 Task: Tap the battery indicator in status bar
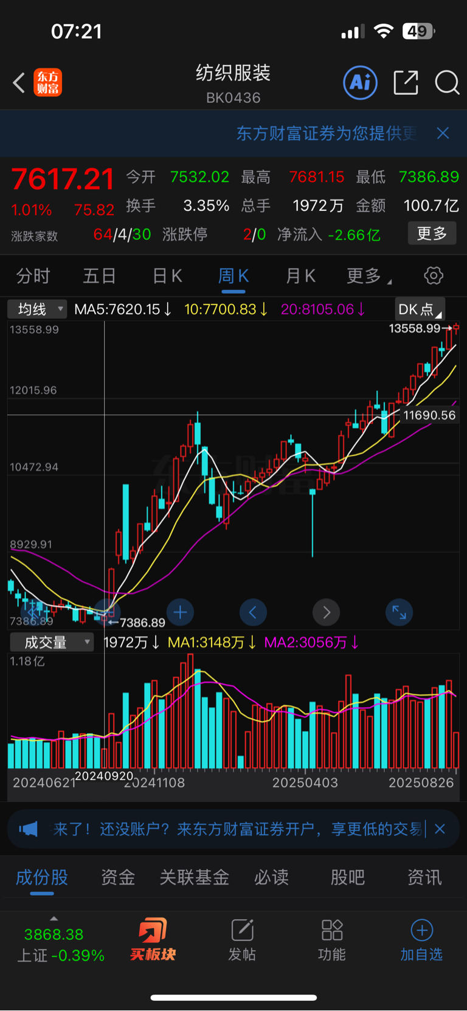tap(418, 31)
